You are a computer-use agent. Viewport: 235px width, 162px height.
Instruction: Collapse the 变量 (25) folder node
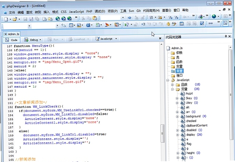[172, 89]
